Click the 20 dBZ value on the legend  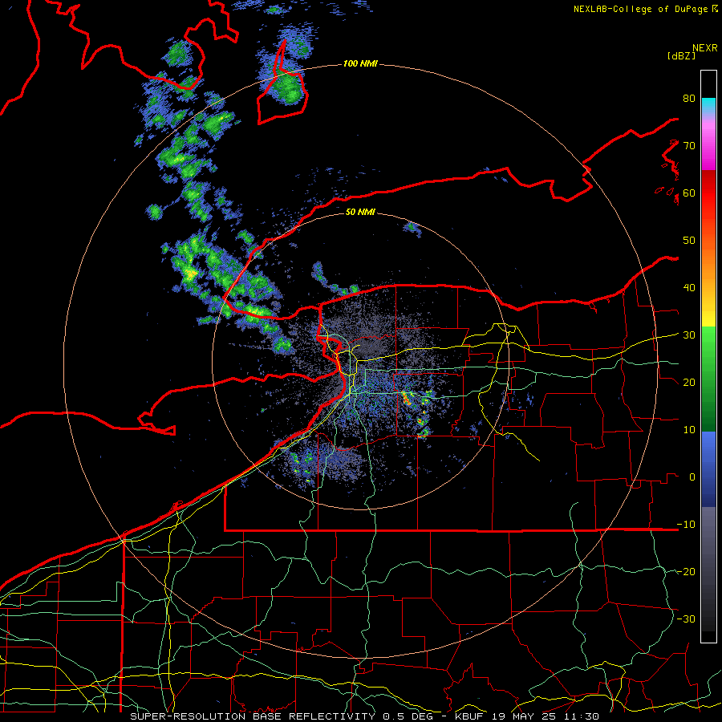click(689, 382)
